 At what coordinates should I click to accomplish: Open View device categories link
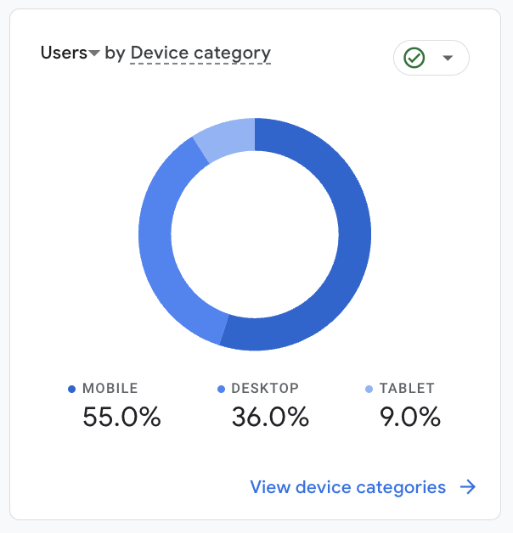point(347,486)
